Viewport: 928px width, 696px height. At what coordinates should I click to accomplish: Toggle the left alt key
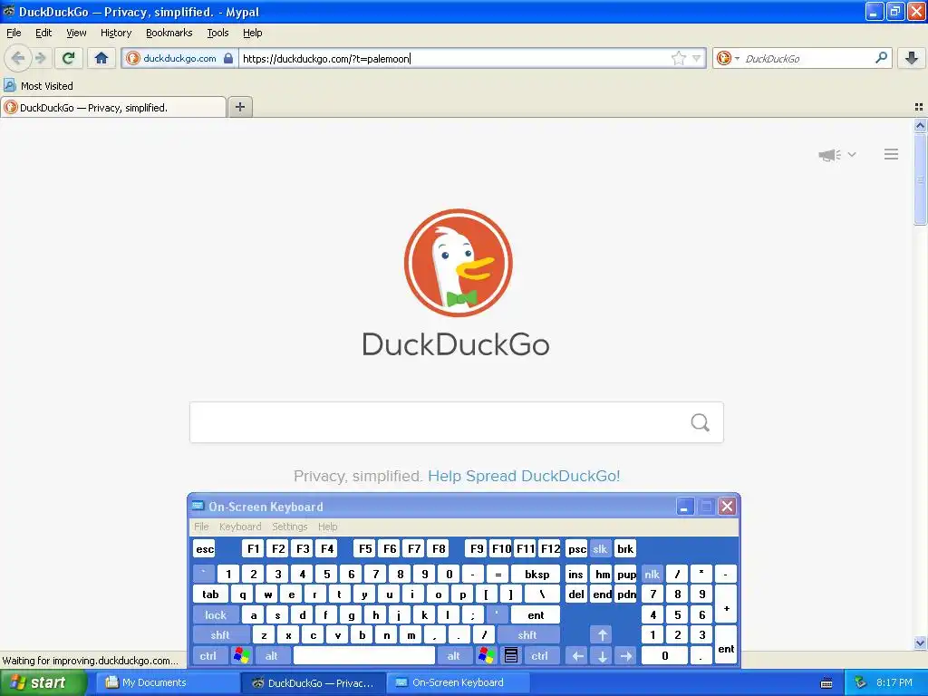(x=272, y=656)
